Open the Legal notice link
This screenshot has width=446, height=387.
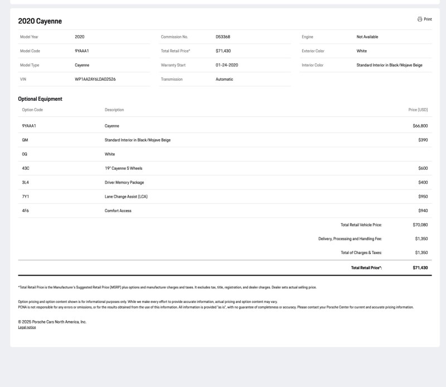point(27,327)
